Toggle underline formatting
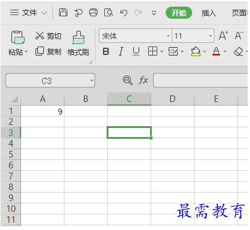 coord(136,51)
